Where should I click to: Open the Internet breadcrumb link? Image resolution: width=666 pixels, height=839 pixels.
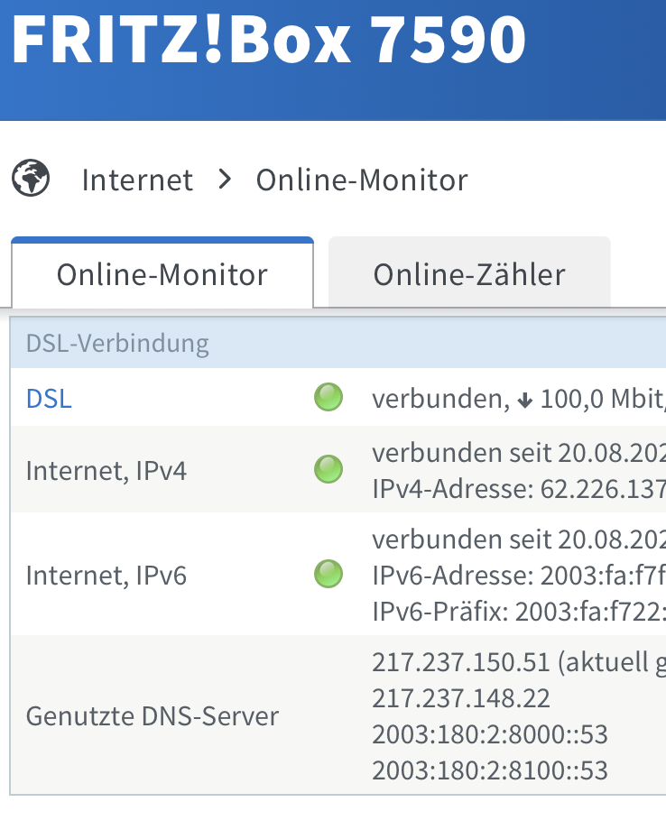[x=137, y=180]
